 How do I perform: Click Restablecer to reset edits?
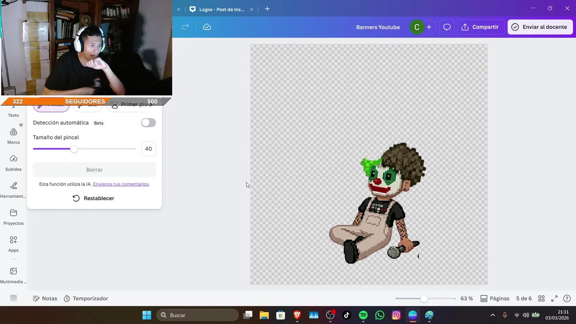(94, 198)
